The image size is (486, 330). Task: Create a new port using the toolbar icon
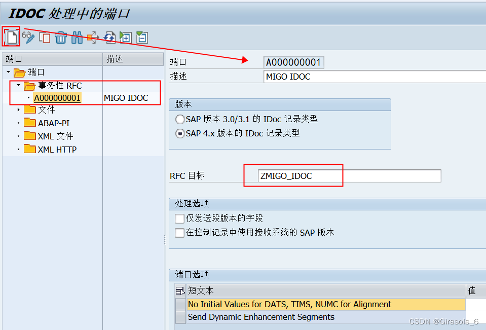coord(11,37)
